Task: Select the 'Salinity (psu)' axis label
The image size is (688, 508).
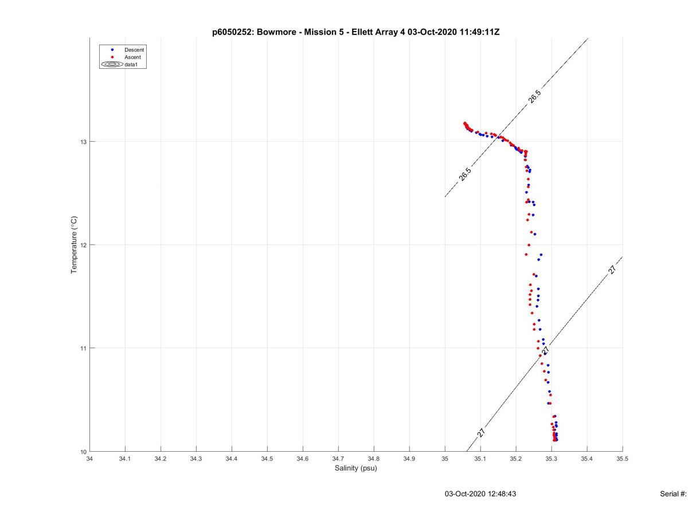Action: (356, 468)
